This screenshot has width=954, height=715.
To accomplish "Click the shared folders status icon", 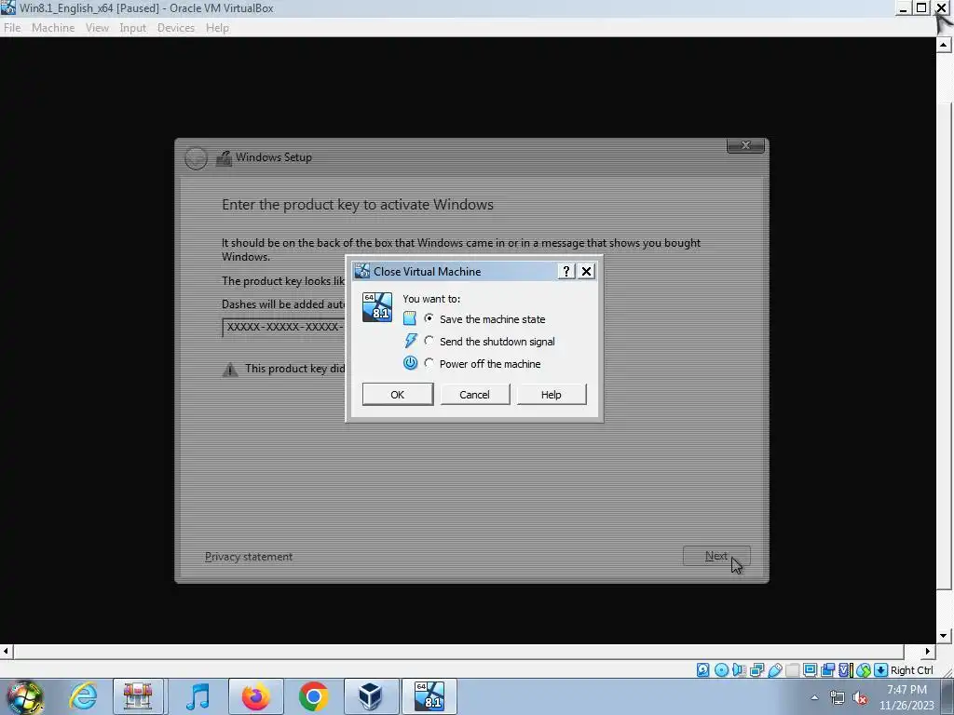I will (792, 670).
